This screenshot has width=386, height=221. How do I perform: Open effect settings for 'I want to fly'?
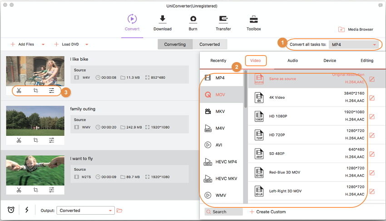(51, 190)
